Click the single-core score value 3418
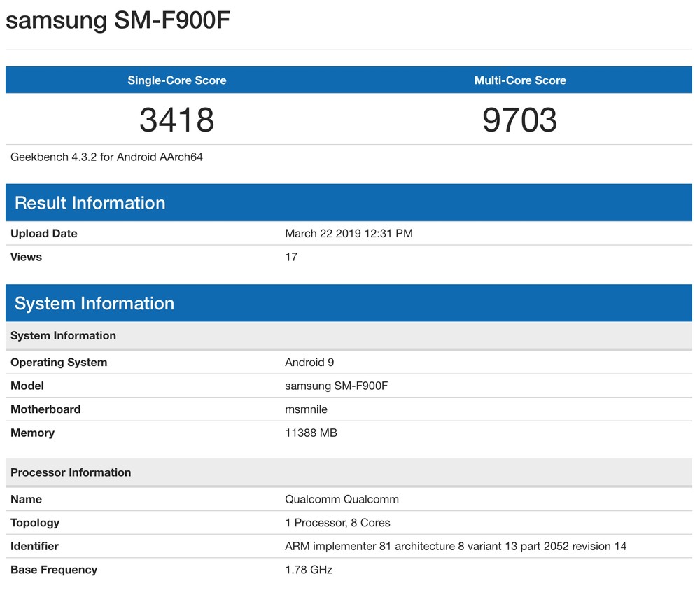Viewport: 700px width, 590px height. click(x=176, y=120)
